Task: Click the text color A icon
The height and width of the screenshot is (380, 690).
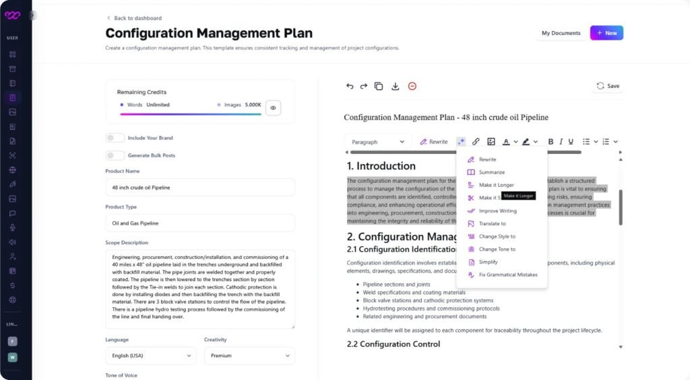Action: (506, 141)
